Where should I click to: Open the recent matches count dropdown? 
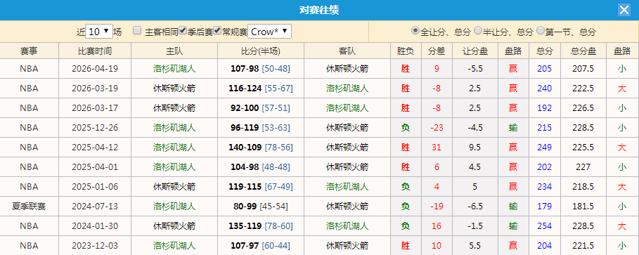click(99, 32)
